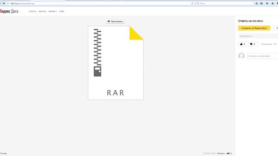Click the Яндекс link in the footer
The image size is (278, 156).
pyautogui.click(x=221, y=153)
